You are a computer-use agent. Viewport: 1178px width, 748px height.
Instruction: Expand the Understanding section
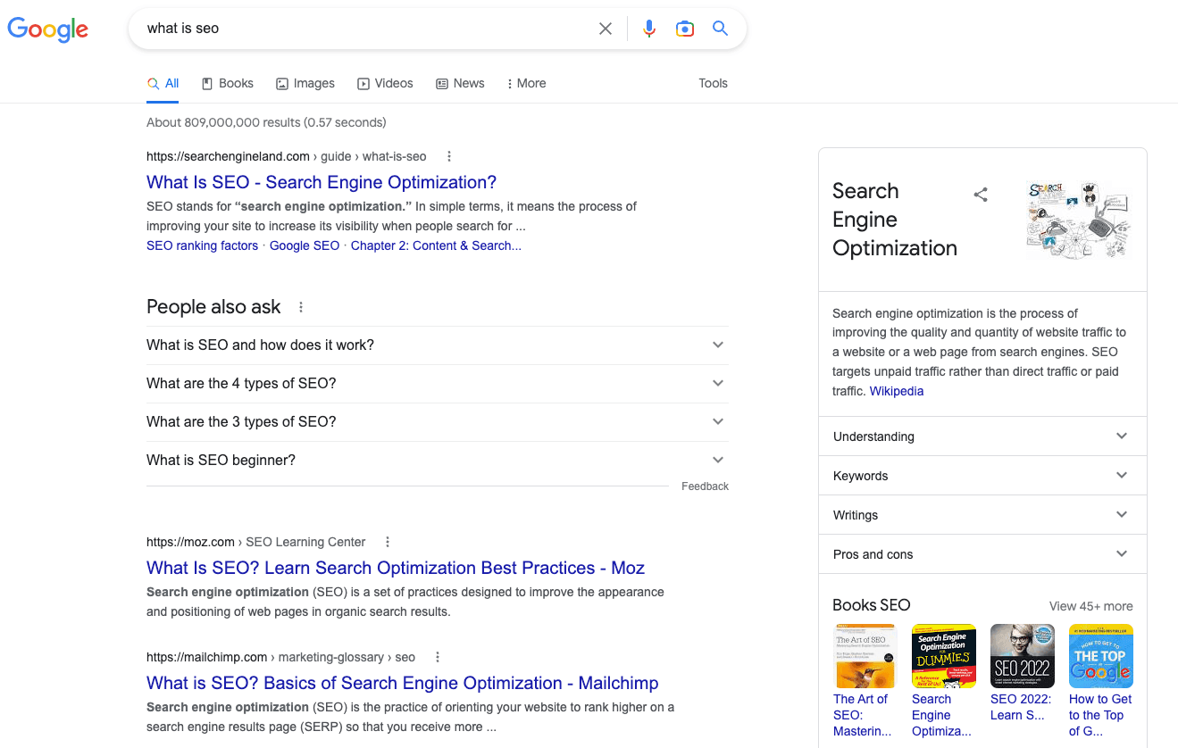tap(982, 436)
